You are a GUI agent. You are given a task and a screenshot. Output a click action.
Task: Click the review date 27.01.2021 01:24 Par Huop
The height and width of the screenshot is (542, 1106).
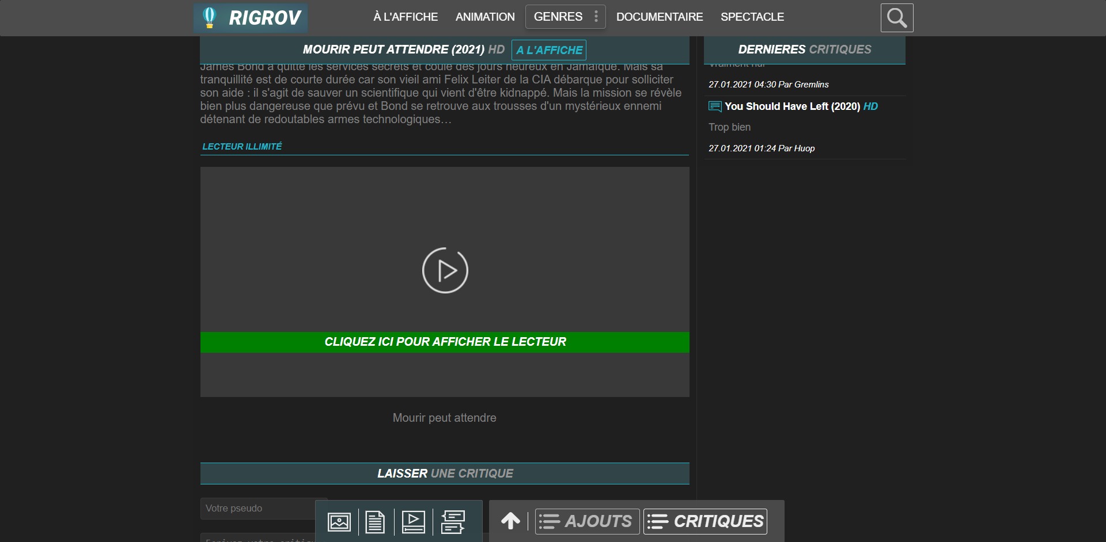pyautogui.click(x=762, y=148)
